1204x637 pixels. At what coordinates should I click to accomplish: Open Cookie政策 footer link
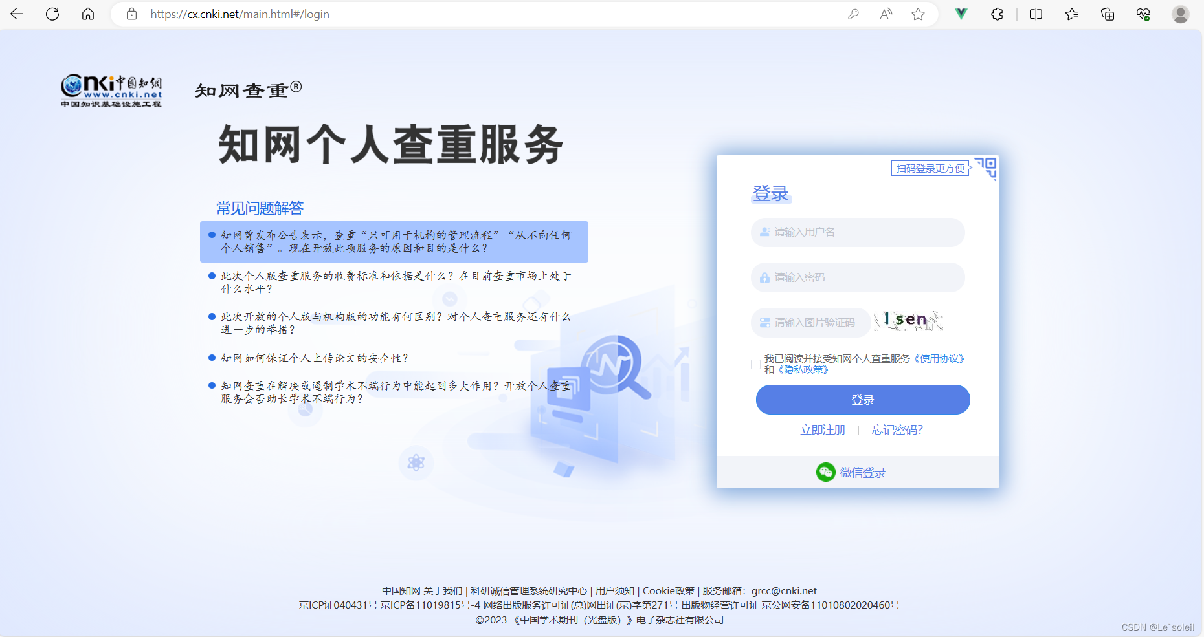pyautogui.click(x=669, y=590)
